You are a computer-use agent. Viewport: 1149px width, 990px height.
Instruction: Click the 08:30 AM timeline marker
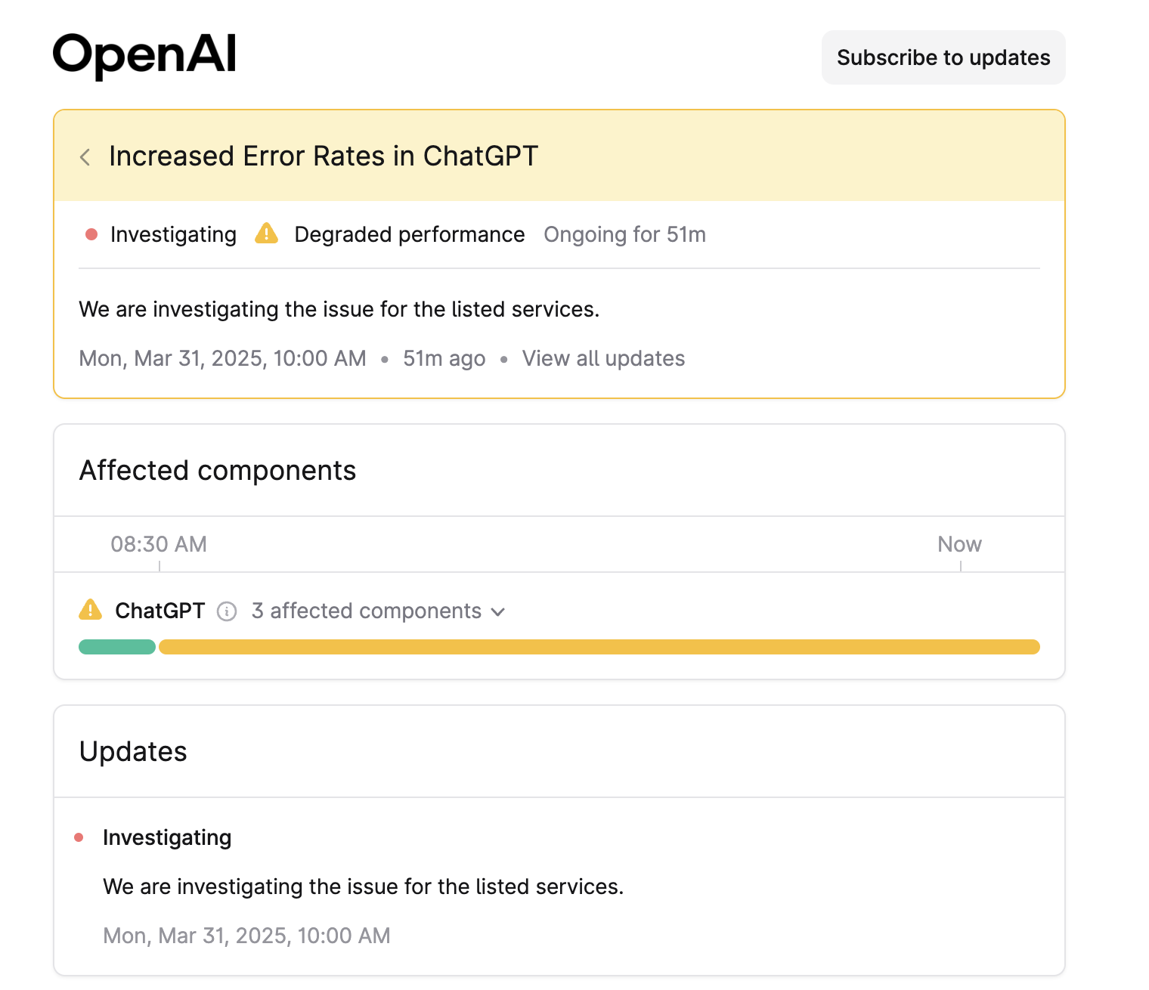pos(159,544)
